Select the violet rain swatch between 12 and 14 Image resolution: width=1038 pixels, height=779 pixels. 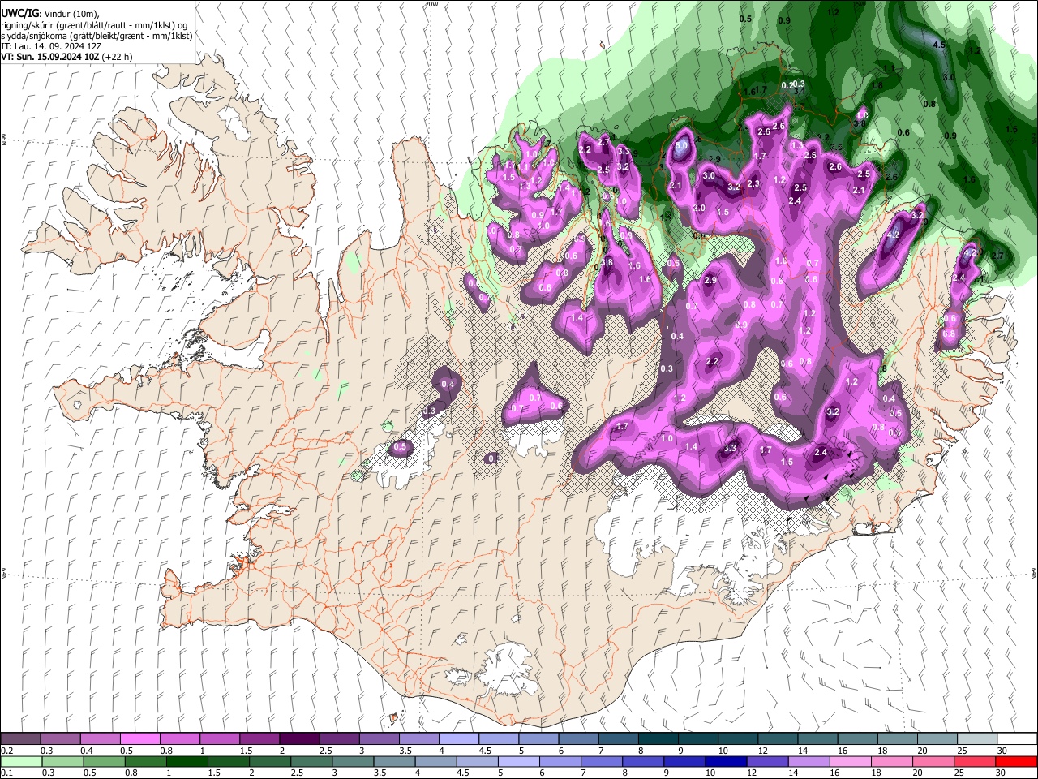point(766,761)
